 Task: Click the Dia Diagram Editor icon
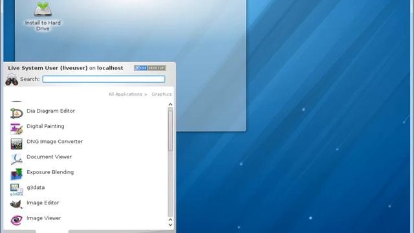click(16, 113)
